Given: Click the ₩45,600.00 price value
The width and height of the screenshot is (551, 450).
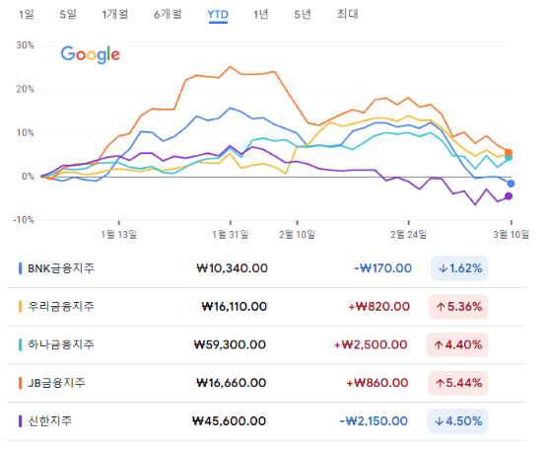Looking at the screenshot, I should tap(229, 420).
